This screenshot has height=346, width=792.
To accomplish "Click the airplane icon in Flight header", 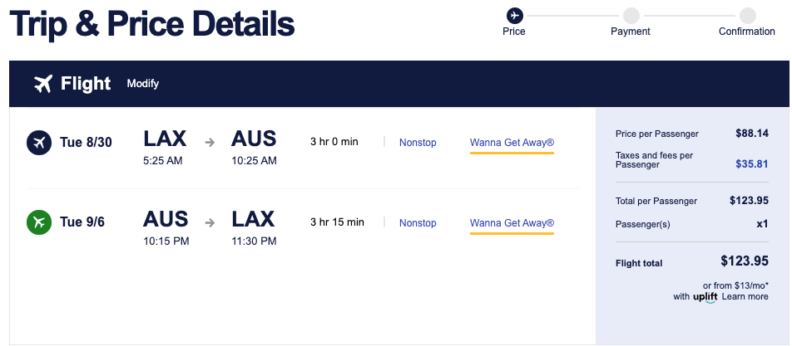I will (x=43, y=84).
